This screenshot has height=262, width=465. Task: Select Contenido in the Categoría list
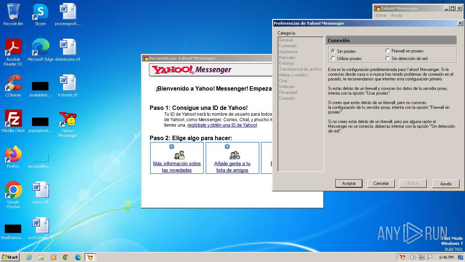point(288,46)
